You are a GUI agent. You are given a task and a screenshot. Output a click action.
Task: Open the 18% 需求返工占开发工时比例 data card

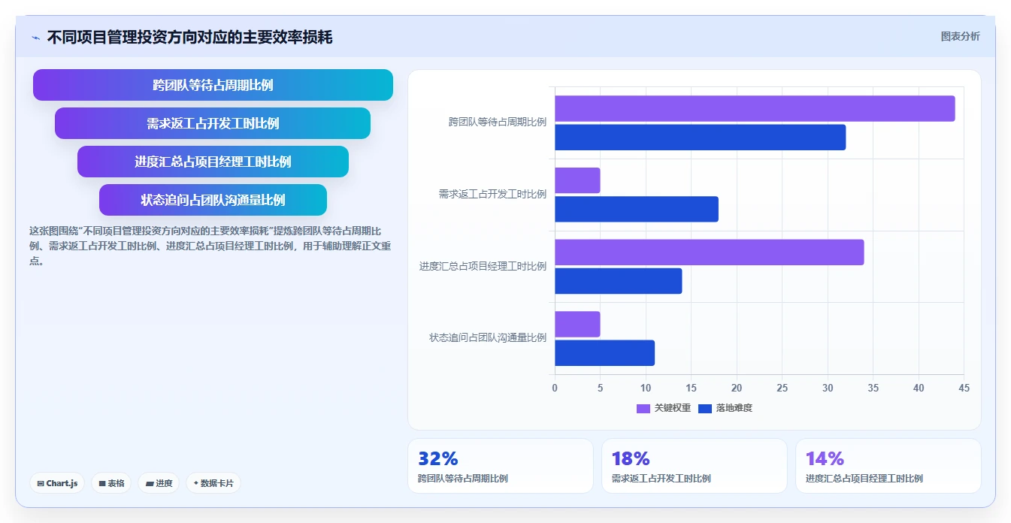click(x=695, y=466)
